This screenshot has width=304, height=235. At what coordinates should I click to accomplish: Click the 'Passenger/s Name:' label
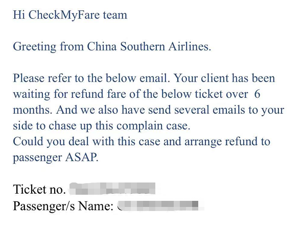coord(63,205)
